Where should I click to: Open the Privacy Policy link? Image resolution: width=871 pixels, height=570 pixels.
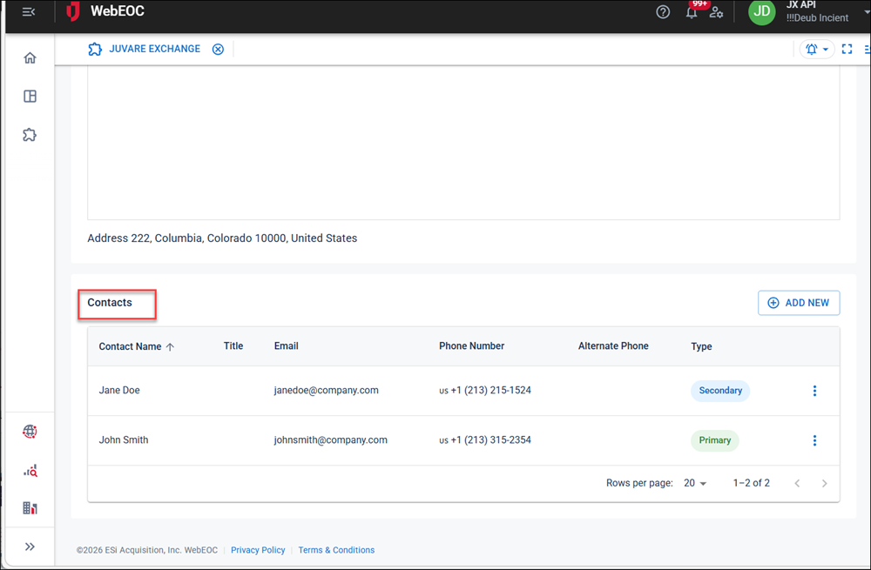pos(258,550)
